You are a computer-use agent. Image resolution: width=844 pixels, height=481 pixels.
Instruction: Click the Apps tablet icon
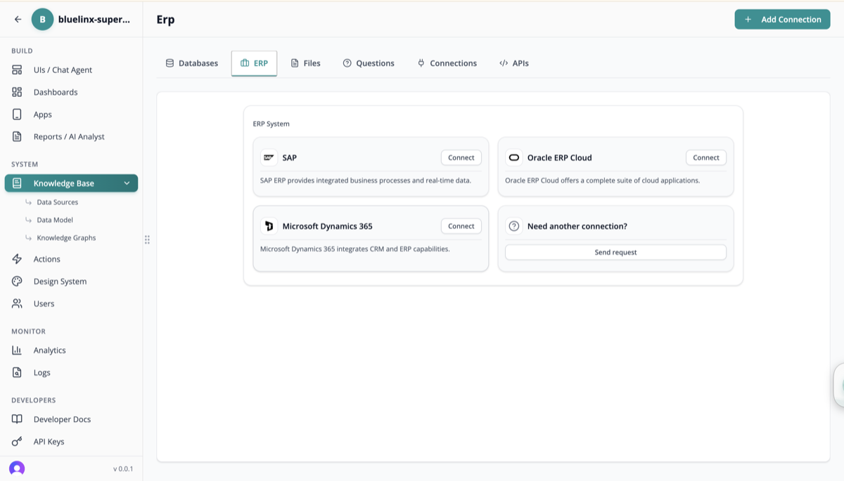17,114
